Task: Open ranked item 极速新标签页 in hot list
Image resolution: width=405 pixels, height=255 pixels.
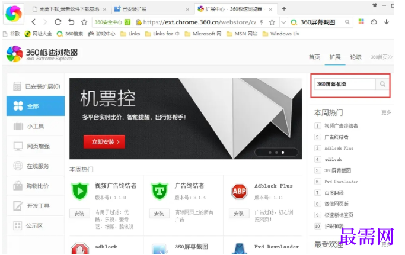Action: [339, 215]
